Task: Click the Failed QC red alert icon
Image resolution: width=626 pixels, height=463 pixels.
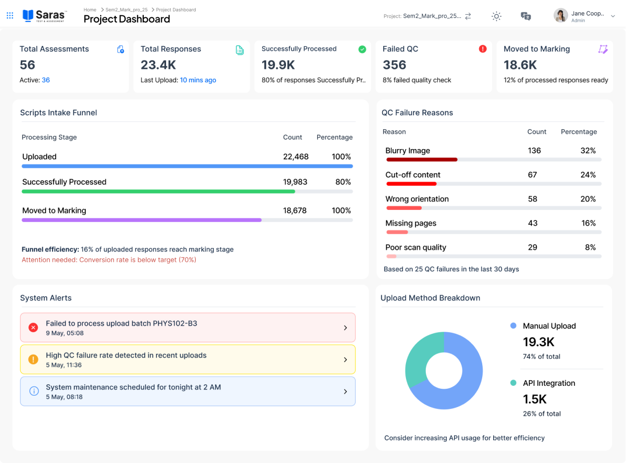Action: tap(483, 49)
